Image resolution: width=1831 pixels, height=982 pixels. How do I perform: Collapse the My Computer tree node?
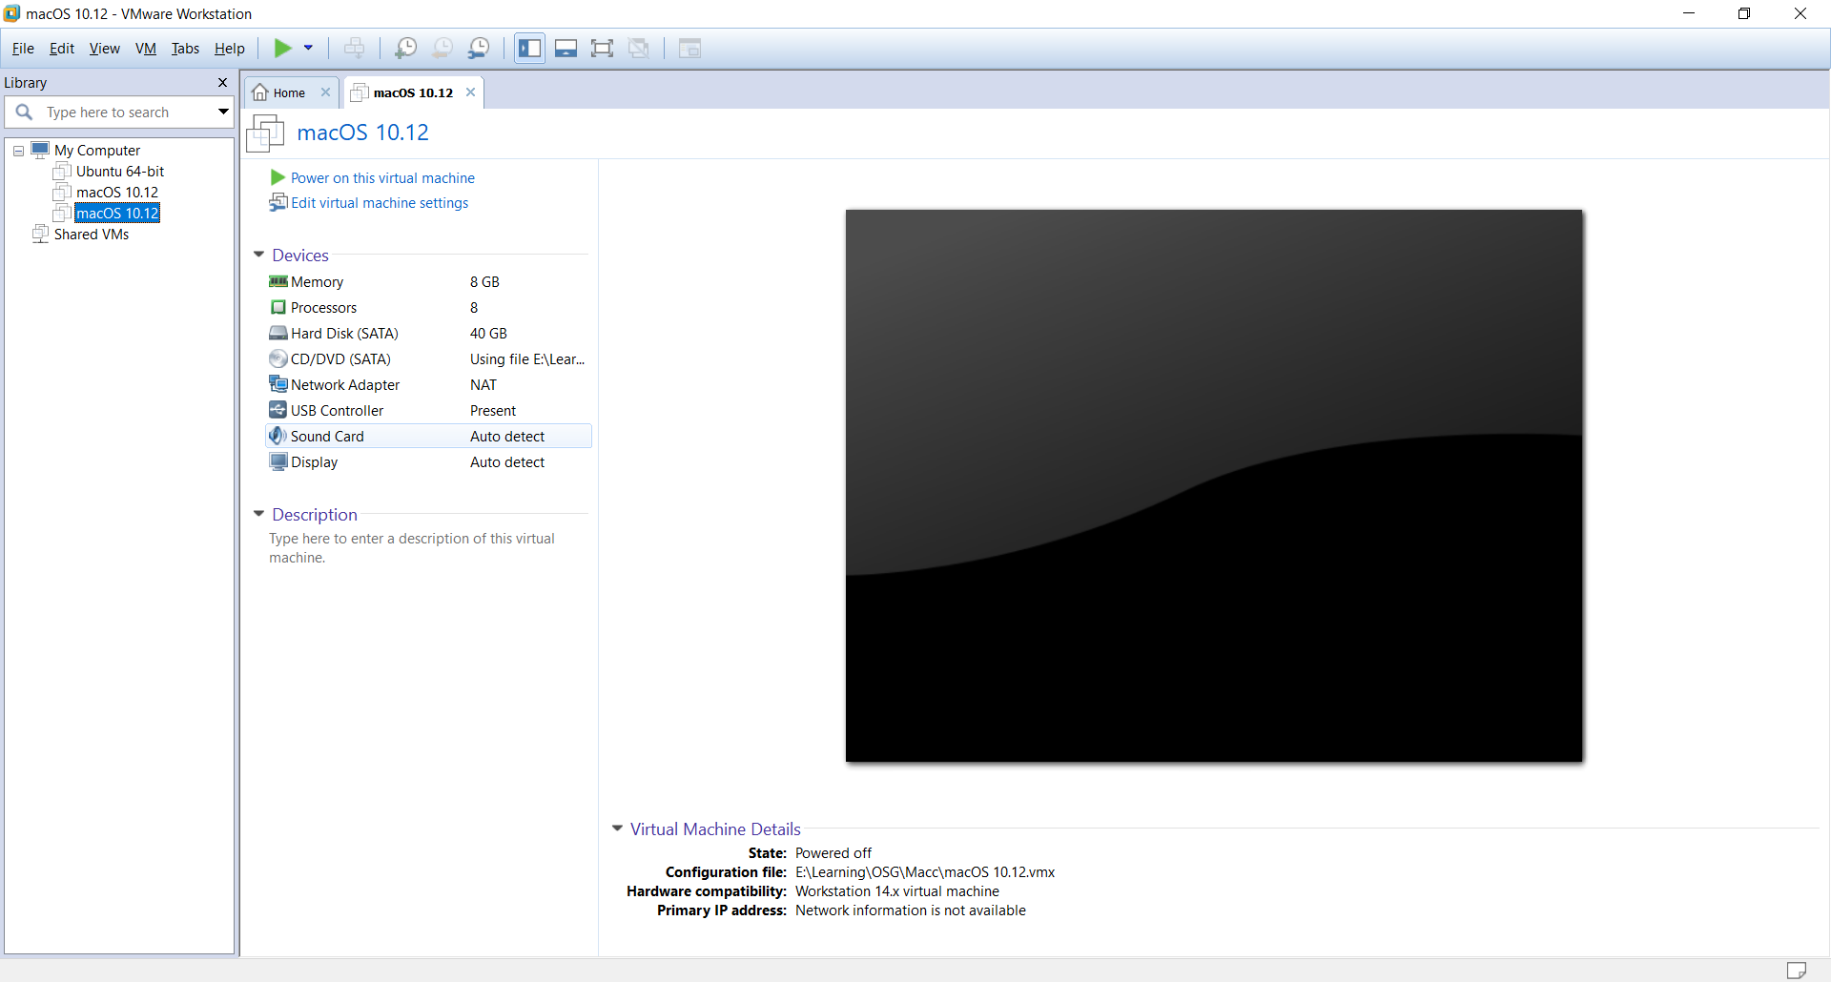(18, 151)
